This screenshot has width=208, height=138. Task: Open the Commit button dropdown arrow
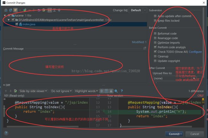[181, 134]
